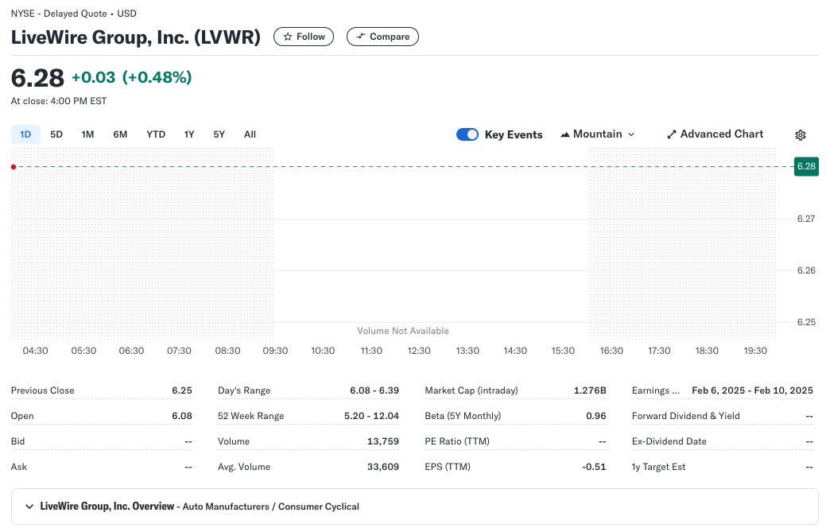Click the Avg. Volume value 33,609
This screenshot has width=826, height=532.
[383, 467]
